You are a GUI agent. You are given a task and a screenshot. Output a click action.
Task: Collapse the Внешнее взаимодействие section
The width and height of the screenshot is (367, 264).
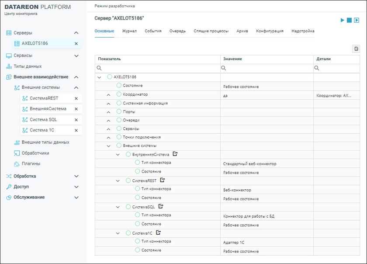76,77
